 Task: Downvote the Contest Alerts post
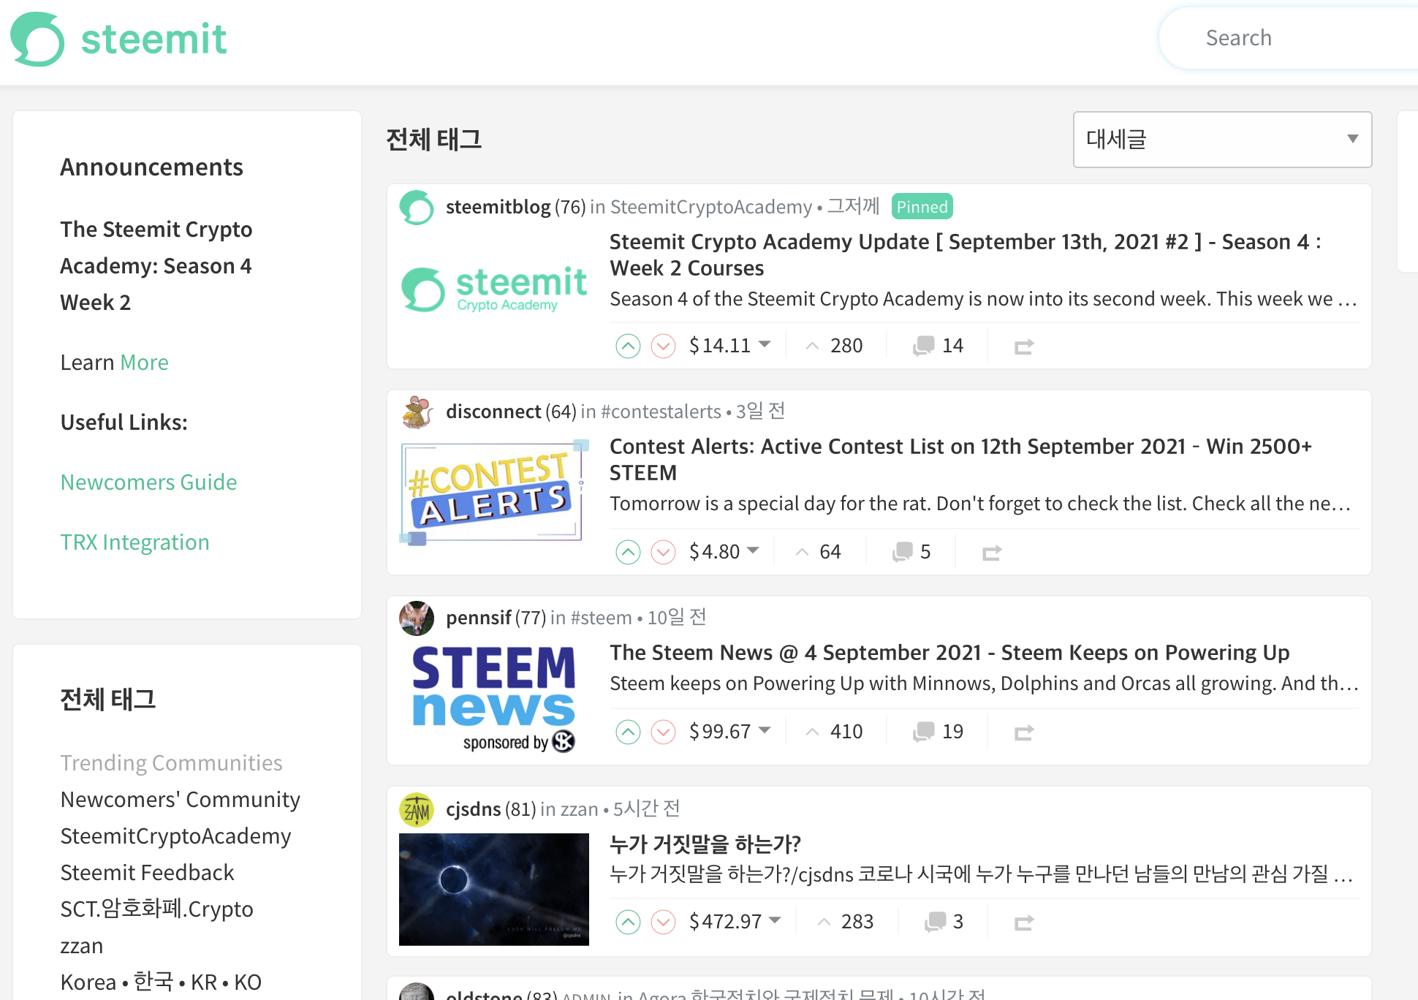click(x=663, y=552)
